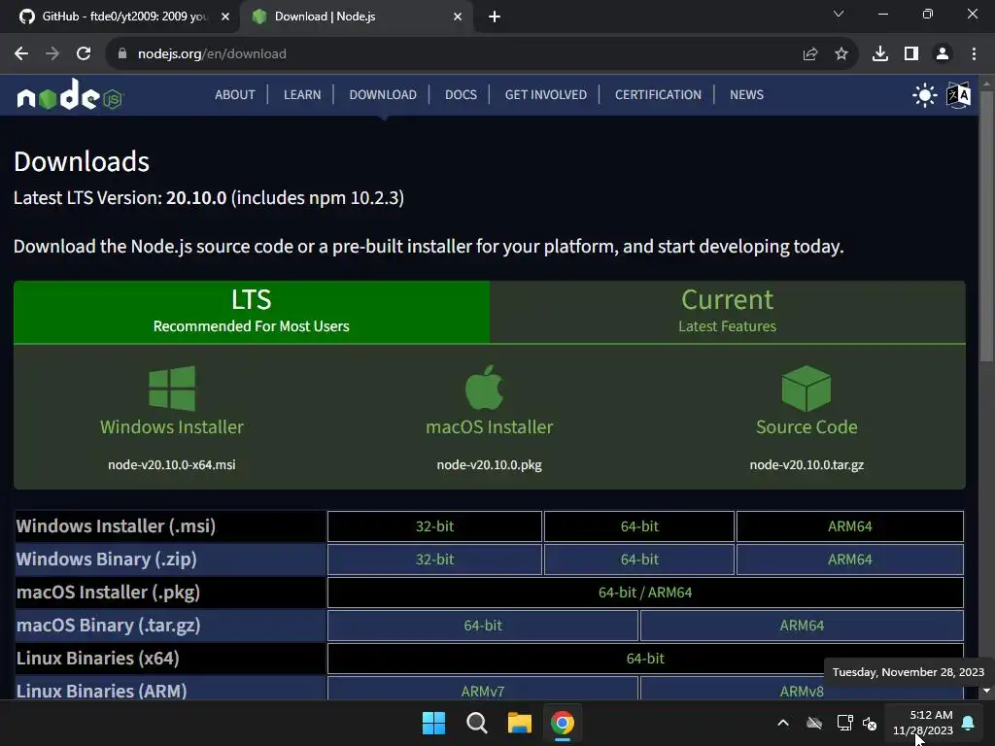The height and width of the screenshot is (746, 995).
Task: Switch to the GitHub ftde0/yt2009 tab
Action: (x=120, y=17)
